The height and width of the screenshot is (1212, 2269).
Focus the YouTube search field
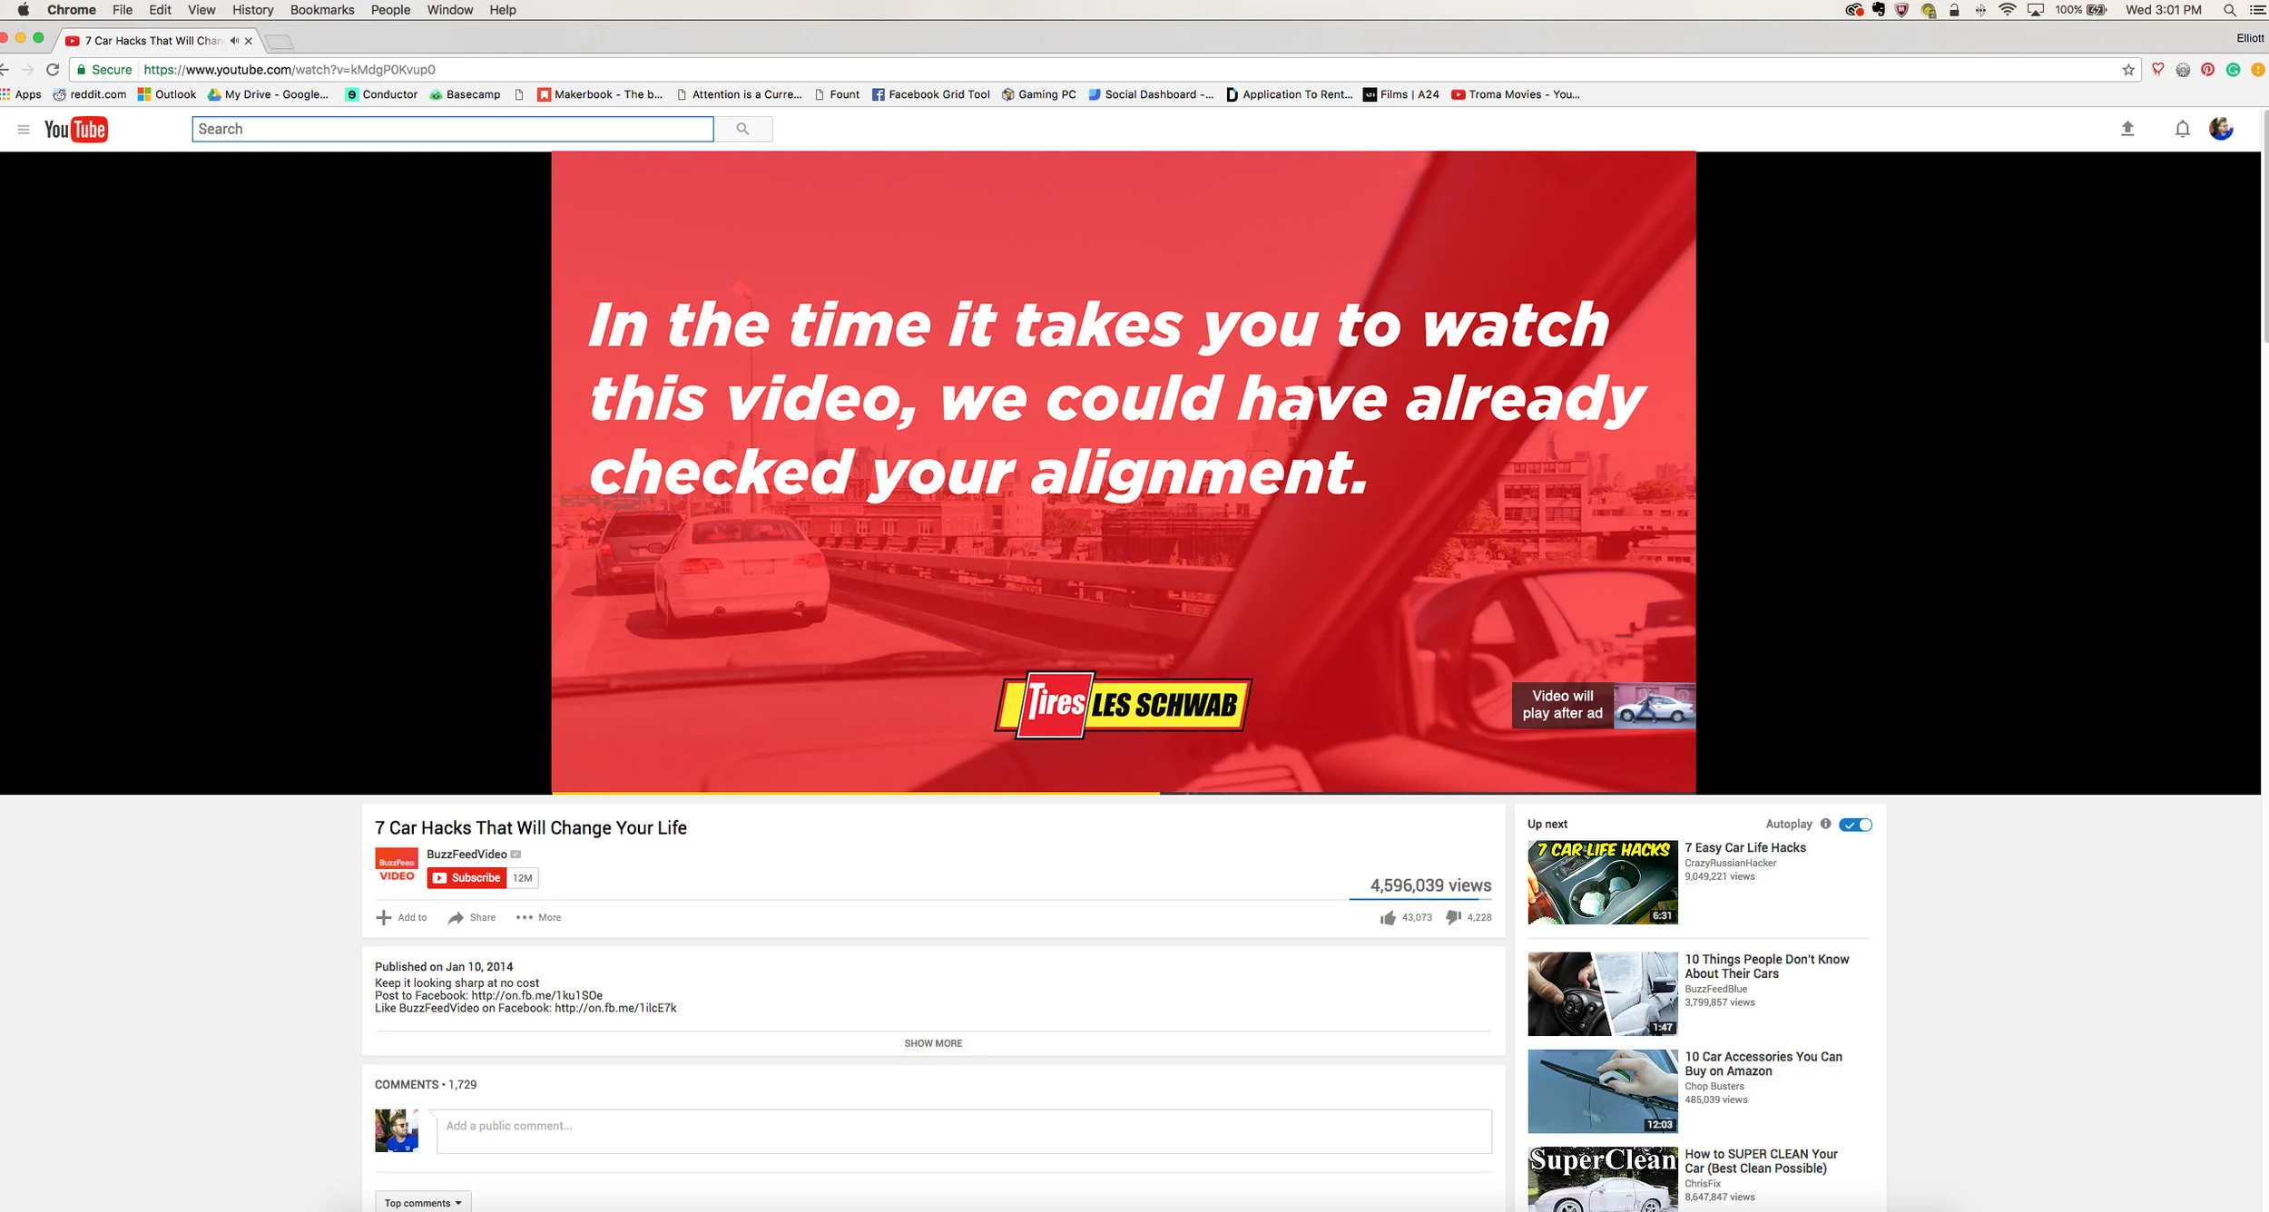453,129
